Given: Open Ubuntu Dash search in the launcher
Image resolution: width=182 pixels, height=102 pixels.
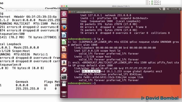Looking at the screenshot, I should pos(64,14).
